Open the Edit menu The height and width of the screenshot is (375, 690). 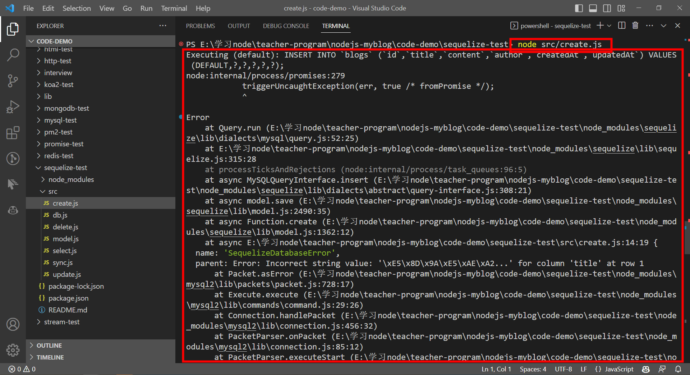point(48,8)
